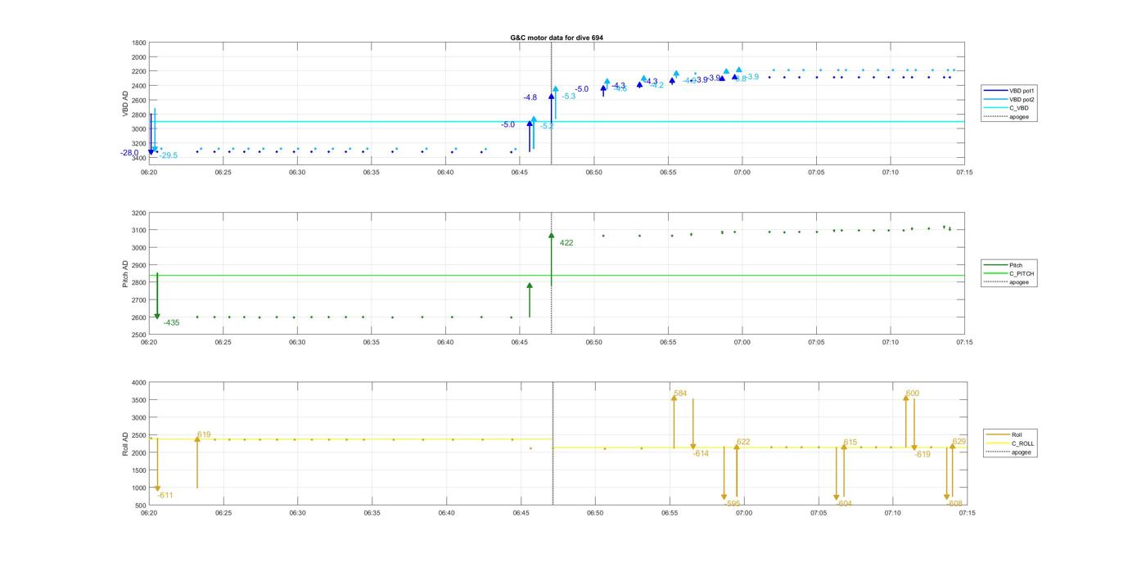Click the "Roll AD" y-axis label
Screen dimensions: 1146x567
(125, 443)
